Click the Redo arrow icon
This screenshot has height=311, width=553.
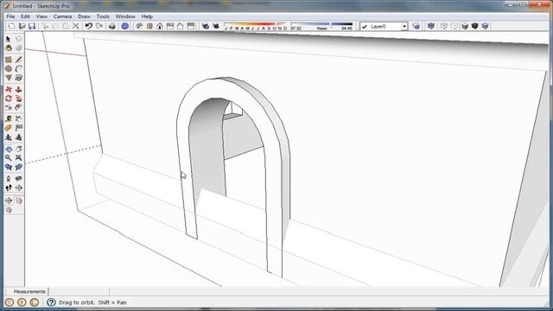pos(99,26)
